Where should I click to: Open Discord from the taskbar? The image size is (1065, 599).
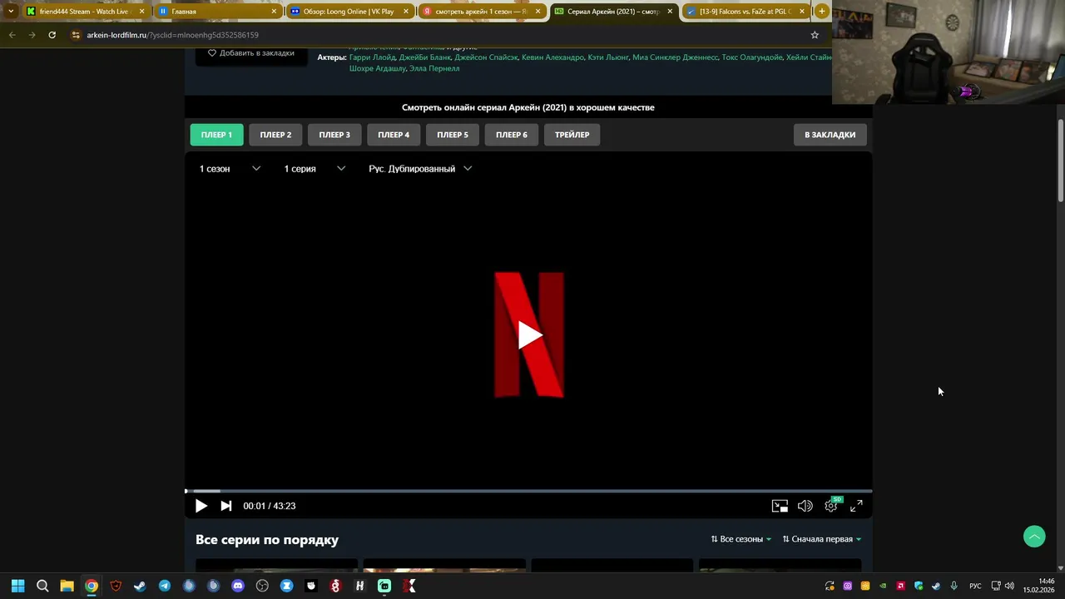tap(238, 586)
